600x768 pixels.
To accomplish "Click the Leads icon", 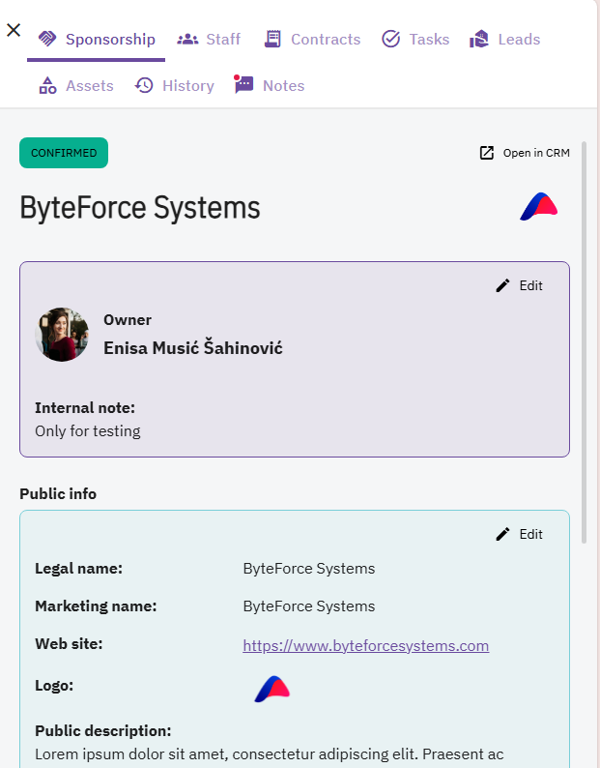I will point(478,39).
